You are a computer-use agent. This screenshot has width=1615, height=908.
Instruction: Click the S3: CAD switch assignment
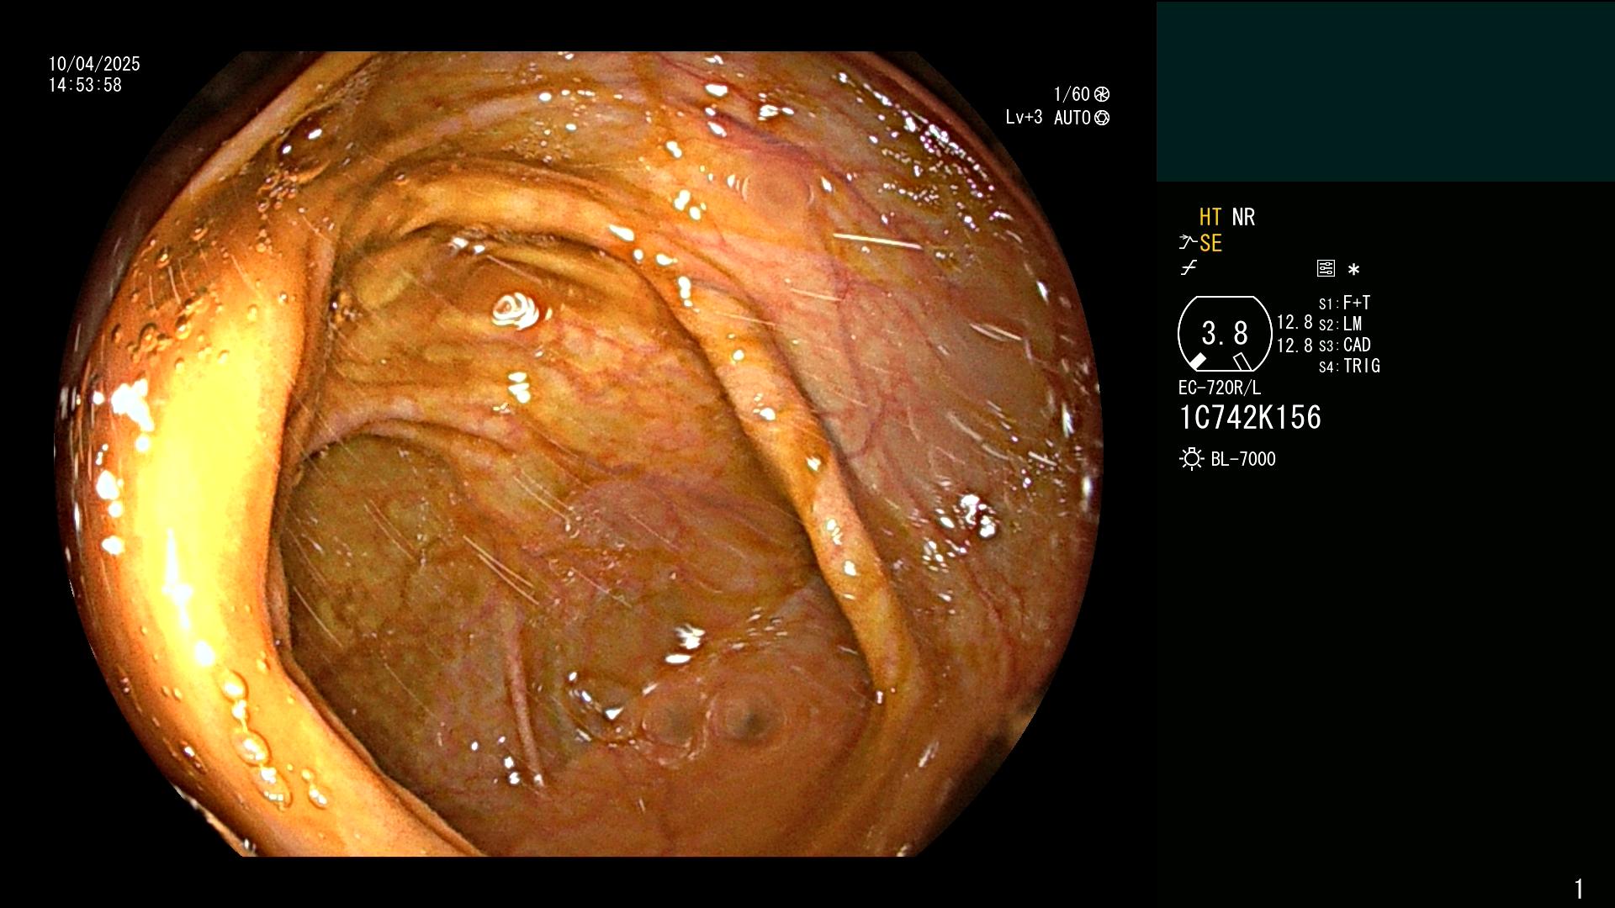tap(1344, 345)
